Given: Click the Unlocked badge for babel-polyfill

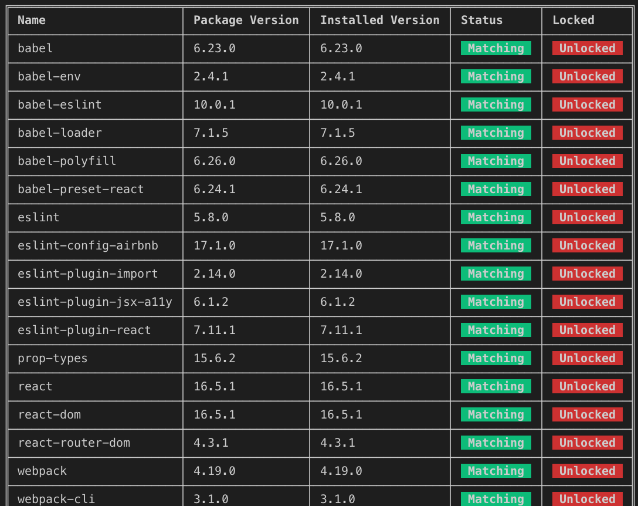Looking at the screenshot, I should coord(588,160).
